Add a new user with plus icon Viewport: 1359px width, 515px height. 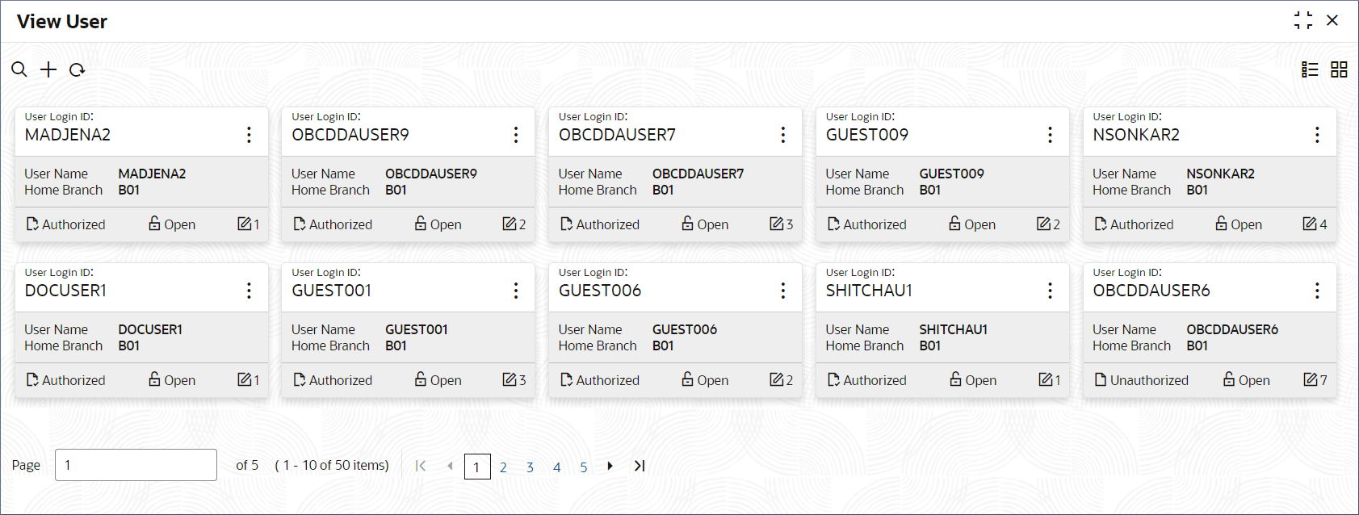click(x=48, y=69)
